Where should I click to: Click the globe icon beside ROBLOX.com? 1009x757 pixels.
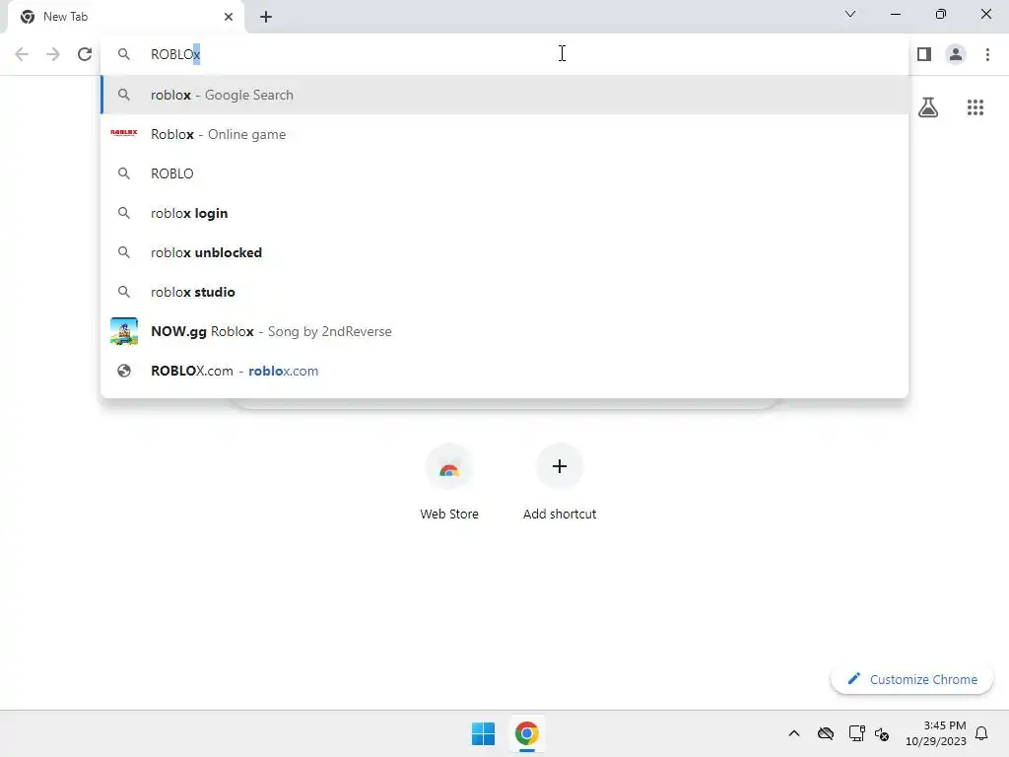tap(123, 371)
